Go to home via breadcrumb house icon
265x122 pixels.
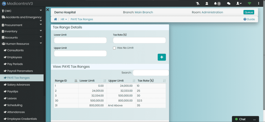[55, 19]
